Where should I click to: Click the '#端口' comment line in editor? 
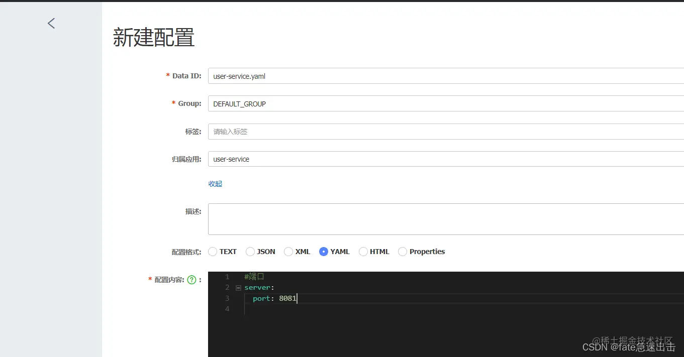point(254,277)
